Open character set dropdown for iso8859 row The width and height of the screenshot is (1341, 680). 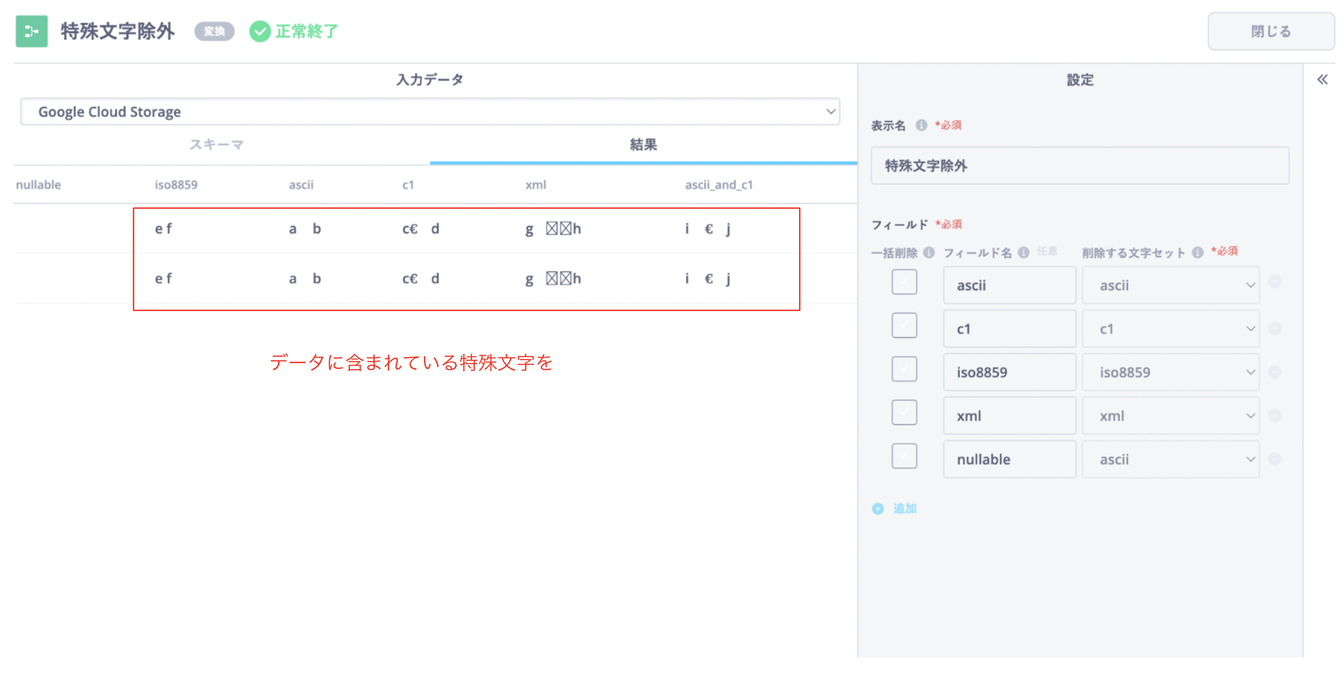(1170, 373)
